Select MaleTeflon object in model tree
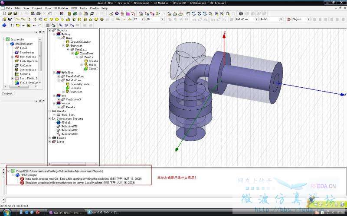The width and height of the screenshot is (347, 216). point(73,80)
